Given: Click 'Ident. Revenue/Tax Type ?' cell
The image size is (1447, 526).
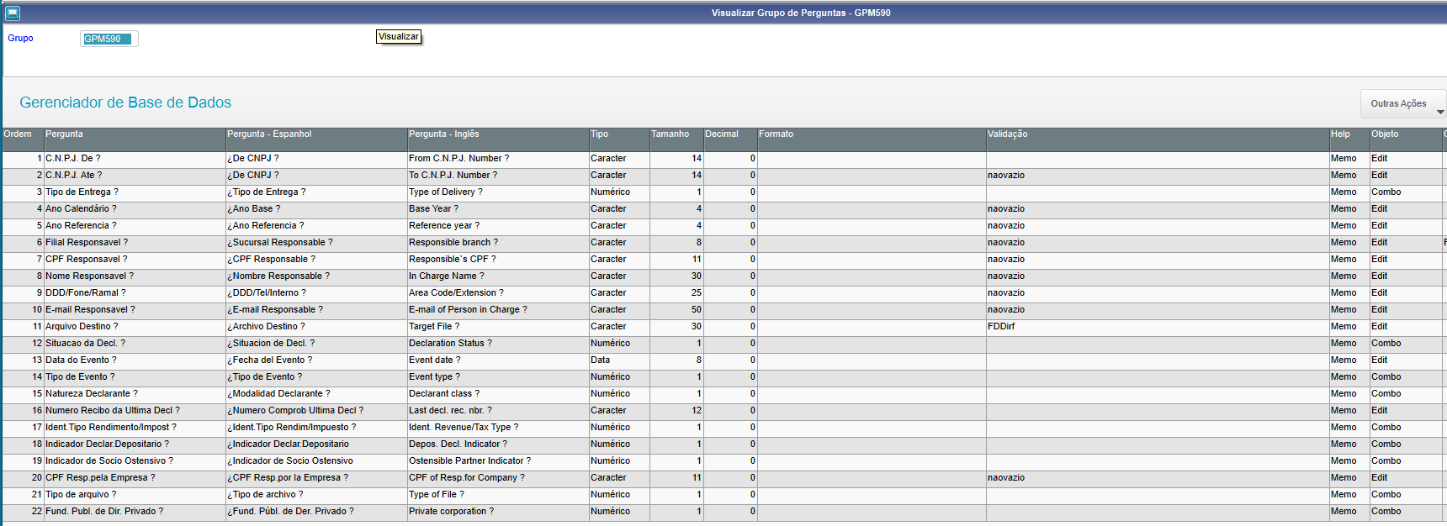Looking at the screenshot, I should tap(498, 428).
